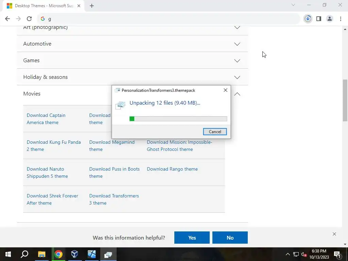The width and height of the screenshot is (348, 261).
Task: Open Chrome tab search chevron in the title bar
Action: coord(293,5)
